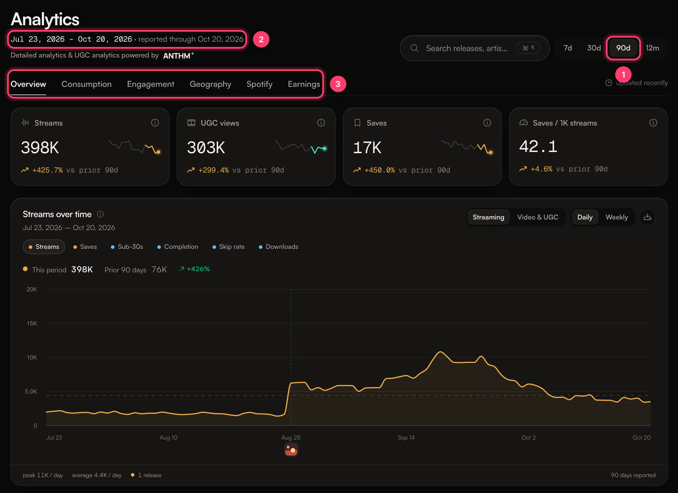Click the release artwork marker under Aug 28

pyautogui.click(x=291, y=450)
